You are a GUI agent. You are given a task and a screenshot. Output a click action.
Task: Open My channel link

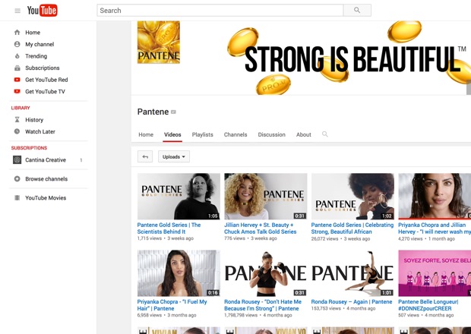[40, 45]
